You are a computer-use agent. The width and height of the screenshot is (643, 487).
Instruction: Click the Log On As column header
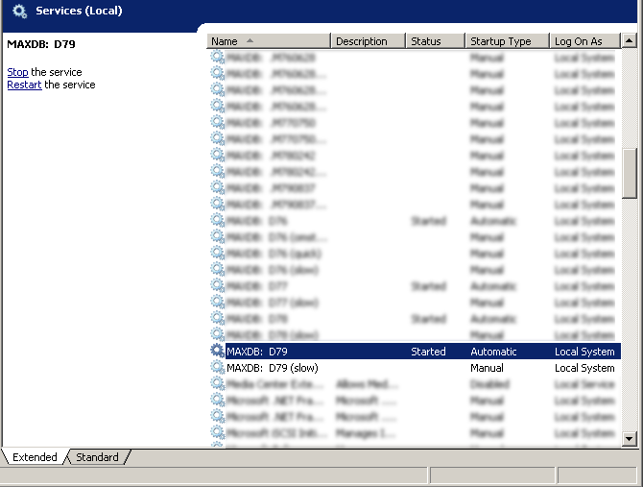585,41
